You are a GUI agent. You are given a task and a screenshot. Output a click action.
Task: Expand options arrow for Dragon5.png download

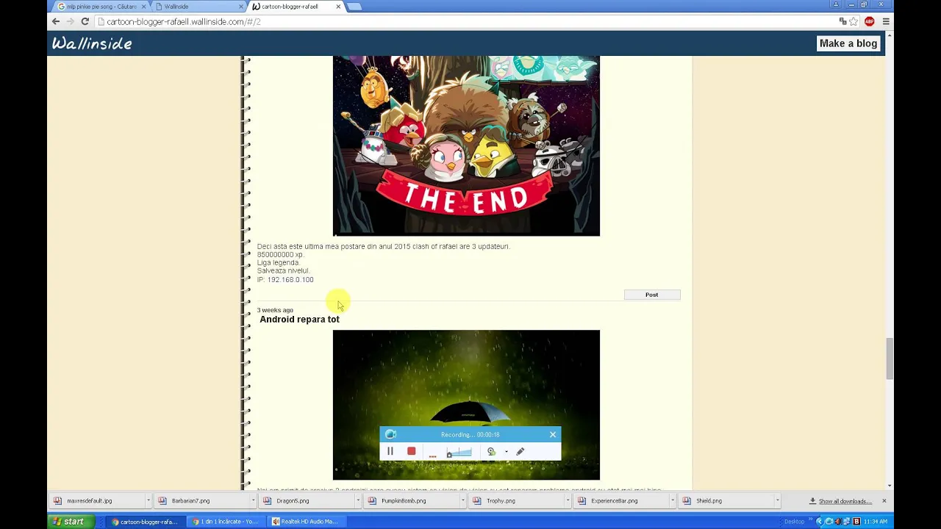tap(358, 501)
